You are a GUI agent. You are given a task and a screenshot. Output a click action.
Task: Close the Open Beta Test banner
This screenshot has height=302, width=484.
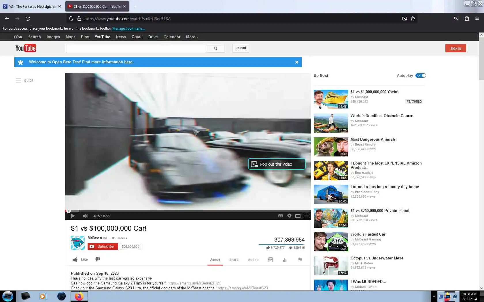pyautogui.click(x=296, y=62)
